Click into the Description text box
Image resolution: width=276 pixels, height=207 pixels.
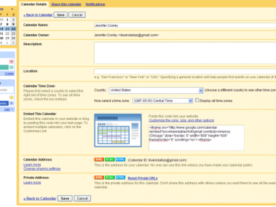(x=184, y=53)
